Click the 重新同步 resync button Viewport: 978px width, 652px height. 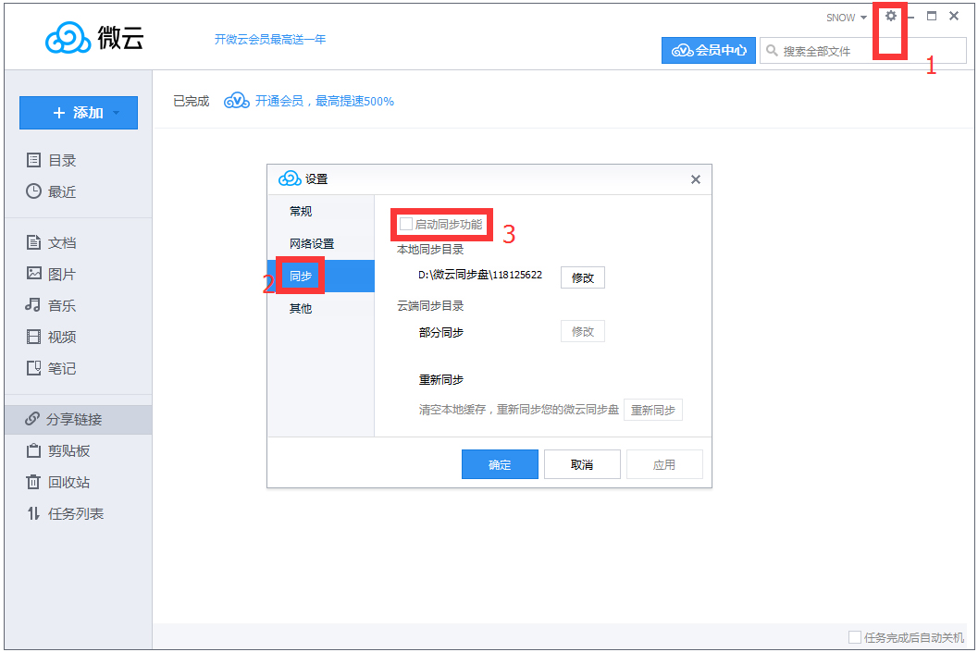click(652, 410)
